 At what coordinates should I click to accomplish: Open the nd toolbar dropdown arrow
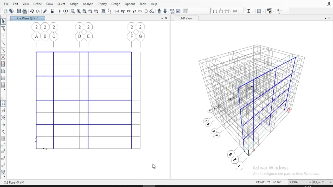(x=241, y=11)
